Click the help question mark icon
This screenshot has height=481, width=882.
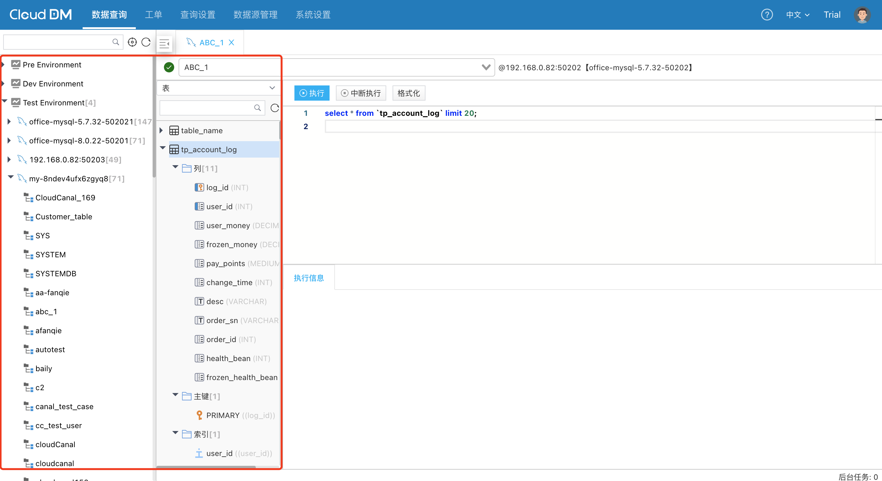pos(767,15)
